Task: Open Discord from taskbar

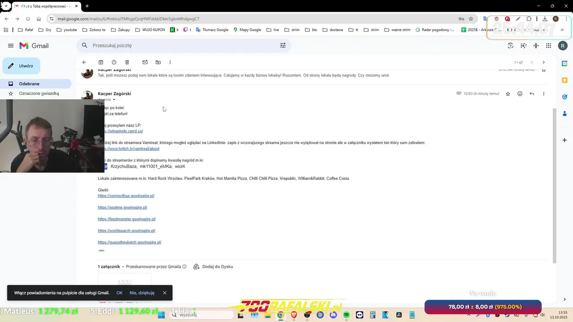Action: pyautogui.click(x=333, y=315)
